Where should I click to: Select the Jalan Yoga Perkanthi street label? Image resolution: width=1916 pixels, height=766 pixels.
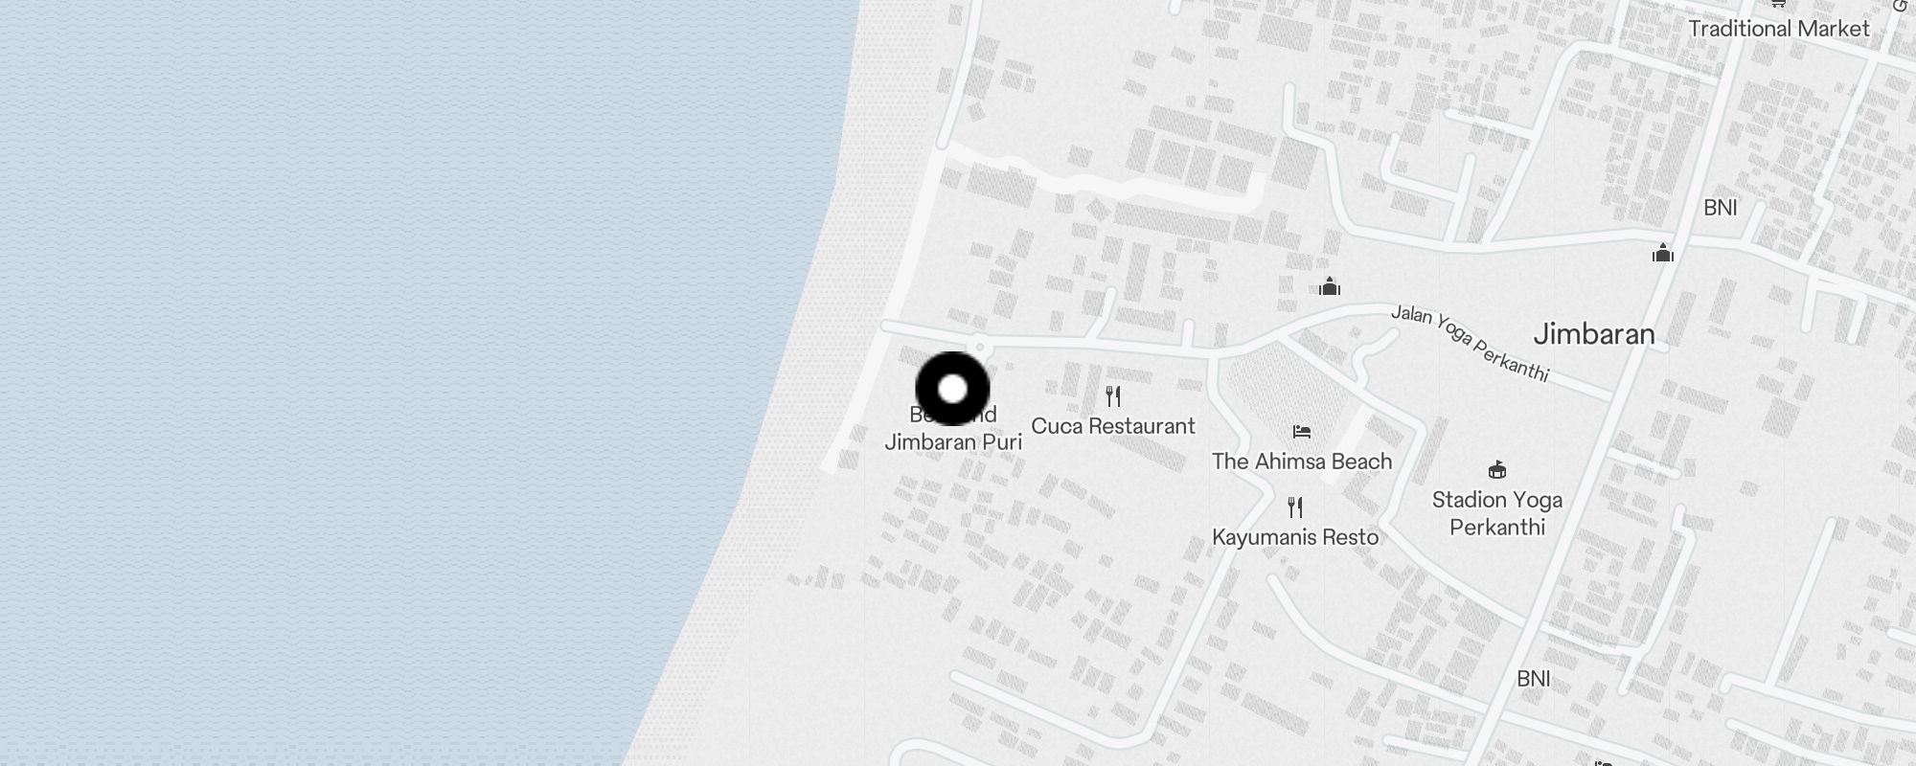pyautogui.click(x=1471, y=343)
